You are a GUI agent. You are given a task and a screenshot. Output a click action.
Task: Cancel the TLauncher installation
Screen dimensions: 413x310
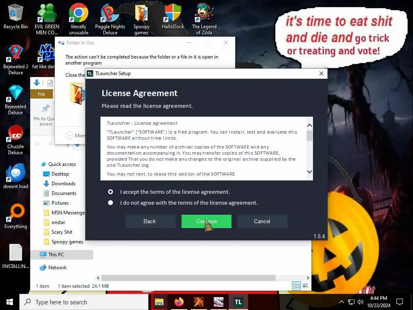click(262, 221)
